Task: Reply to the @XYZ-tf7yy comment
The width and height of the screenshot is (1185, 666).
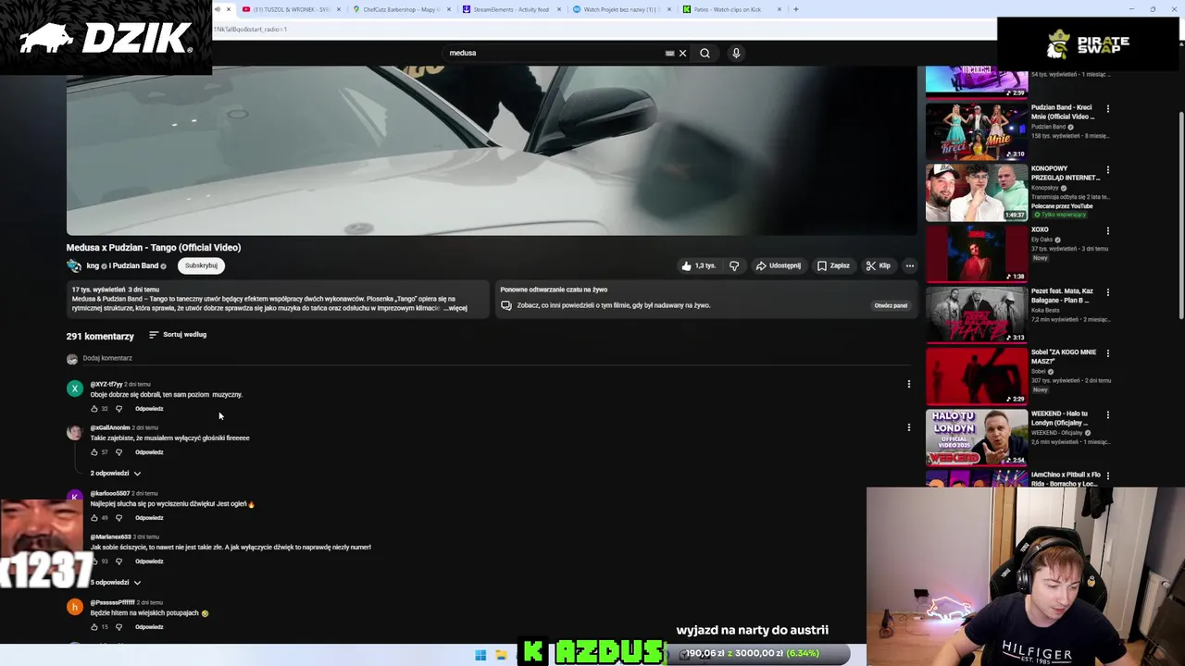Action: coord(149,409)
